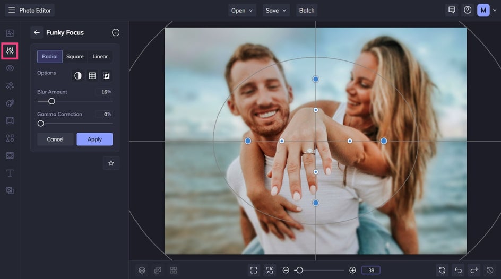Screen dimensions: 501x279
Task: Open the feedback comments icon
Action: coord(452,10)
